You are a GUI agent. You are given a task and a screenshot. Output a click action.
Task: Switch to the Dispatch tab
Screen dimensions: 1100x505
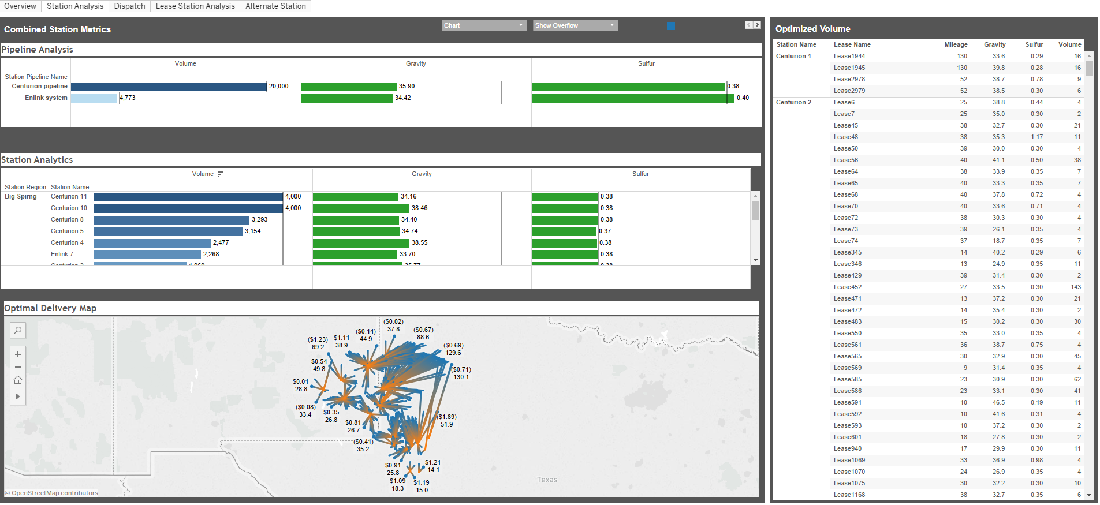[x=129, y=6]
